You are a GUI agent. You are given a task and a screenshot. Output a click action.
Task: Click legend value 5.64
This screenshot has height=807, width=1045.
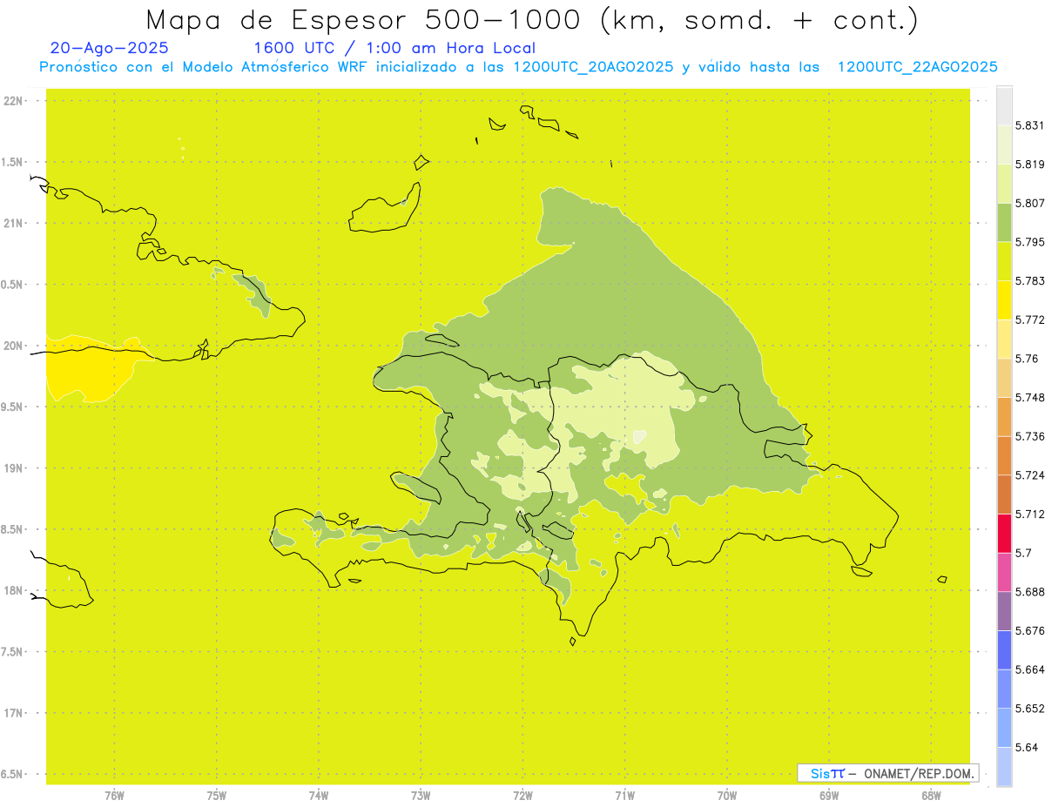[1027, 747]
